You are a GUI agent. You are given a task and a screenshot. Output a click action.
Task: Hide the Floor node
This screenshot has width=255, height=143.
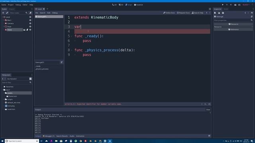tap(30, 27)
